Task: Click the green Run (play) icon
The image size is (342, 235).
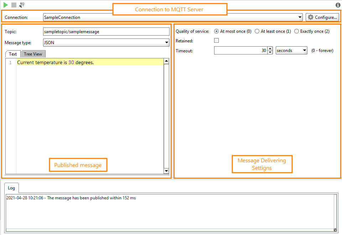Action: (x=6, y=5)
